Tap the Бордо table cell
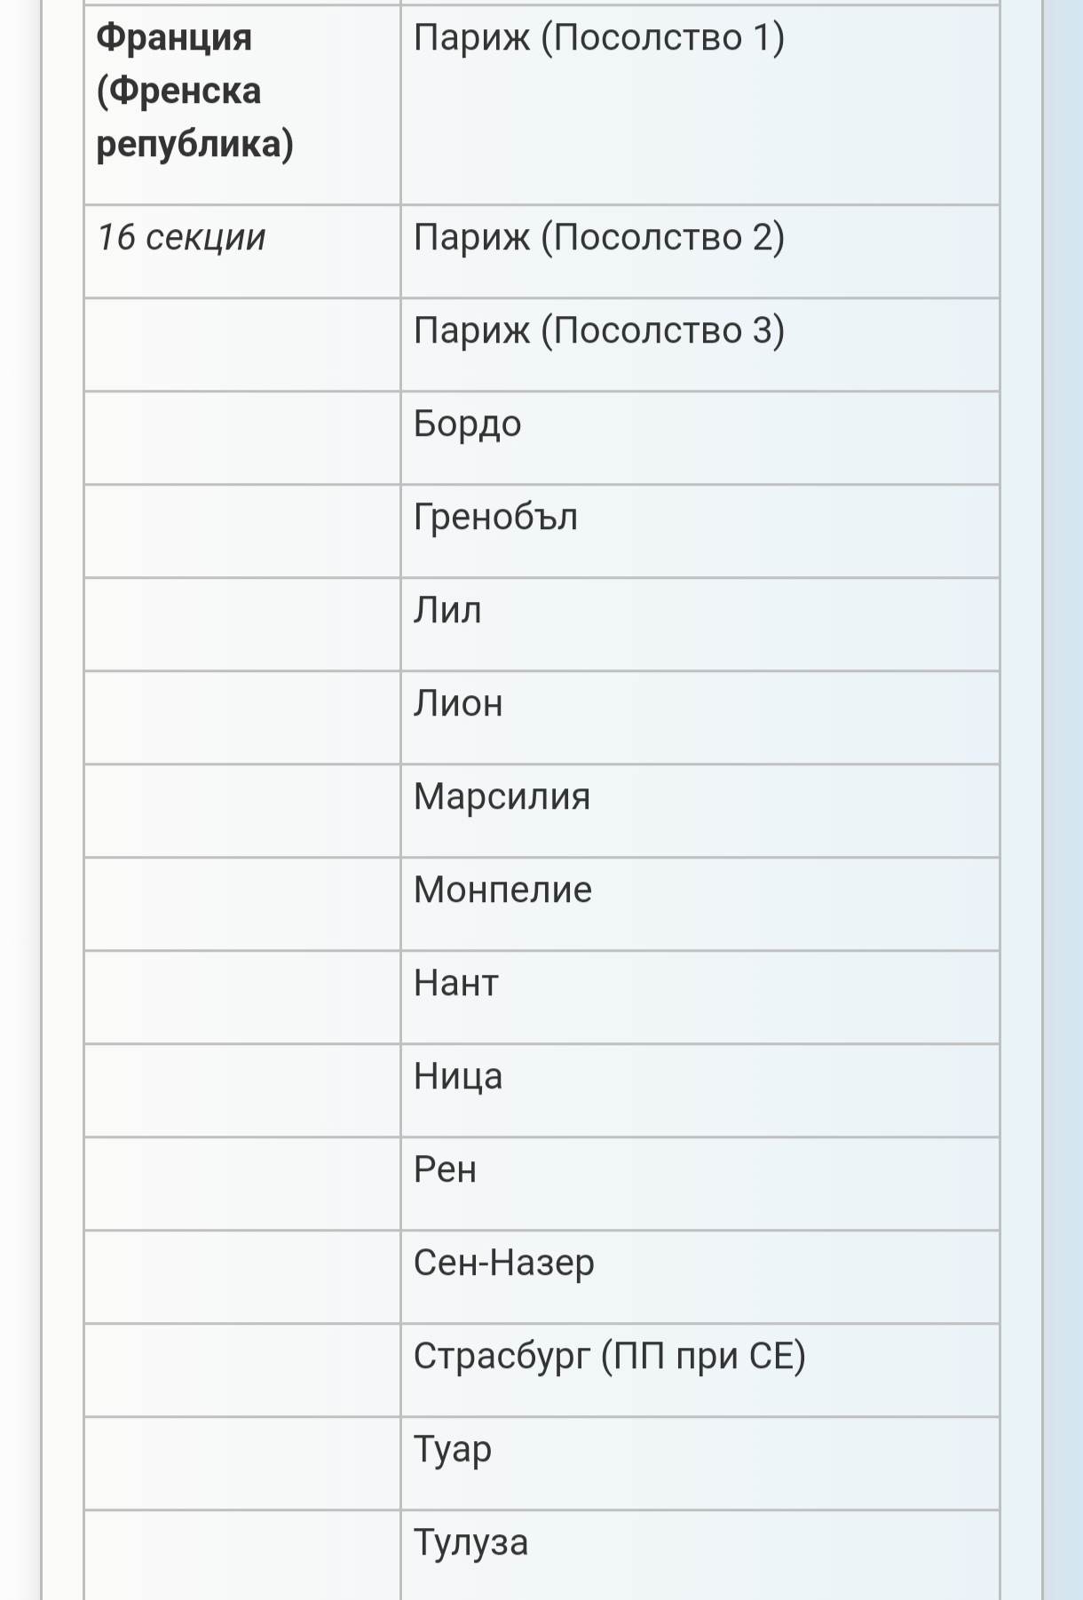This screenshot has width=1083, height=1600. coord(700,438)
